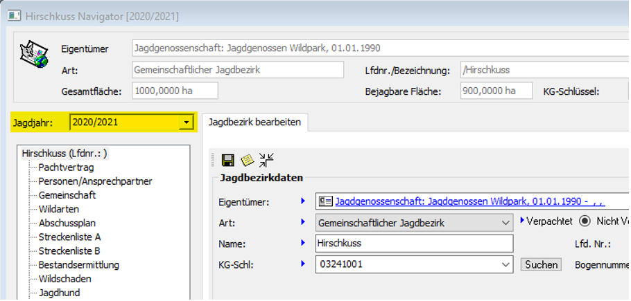Click the collapse arrows toolbar icon
Screen dimensions: 631x301
click(266, 161)
